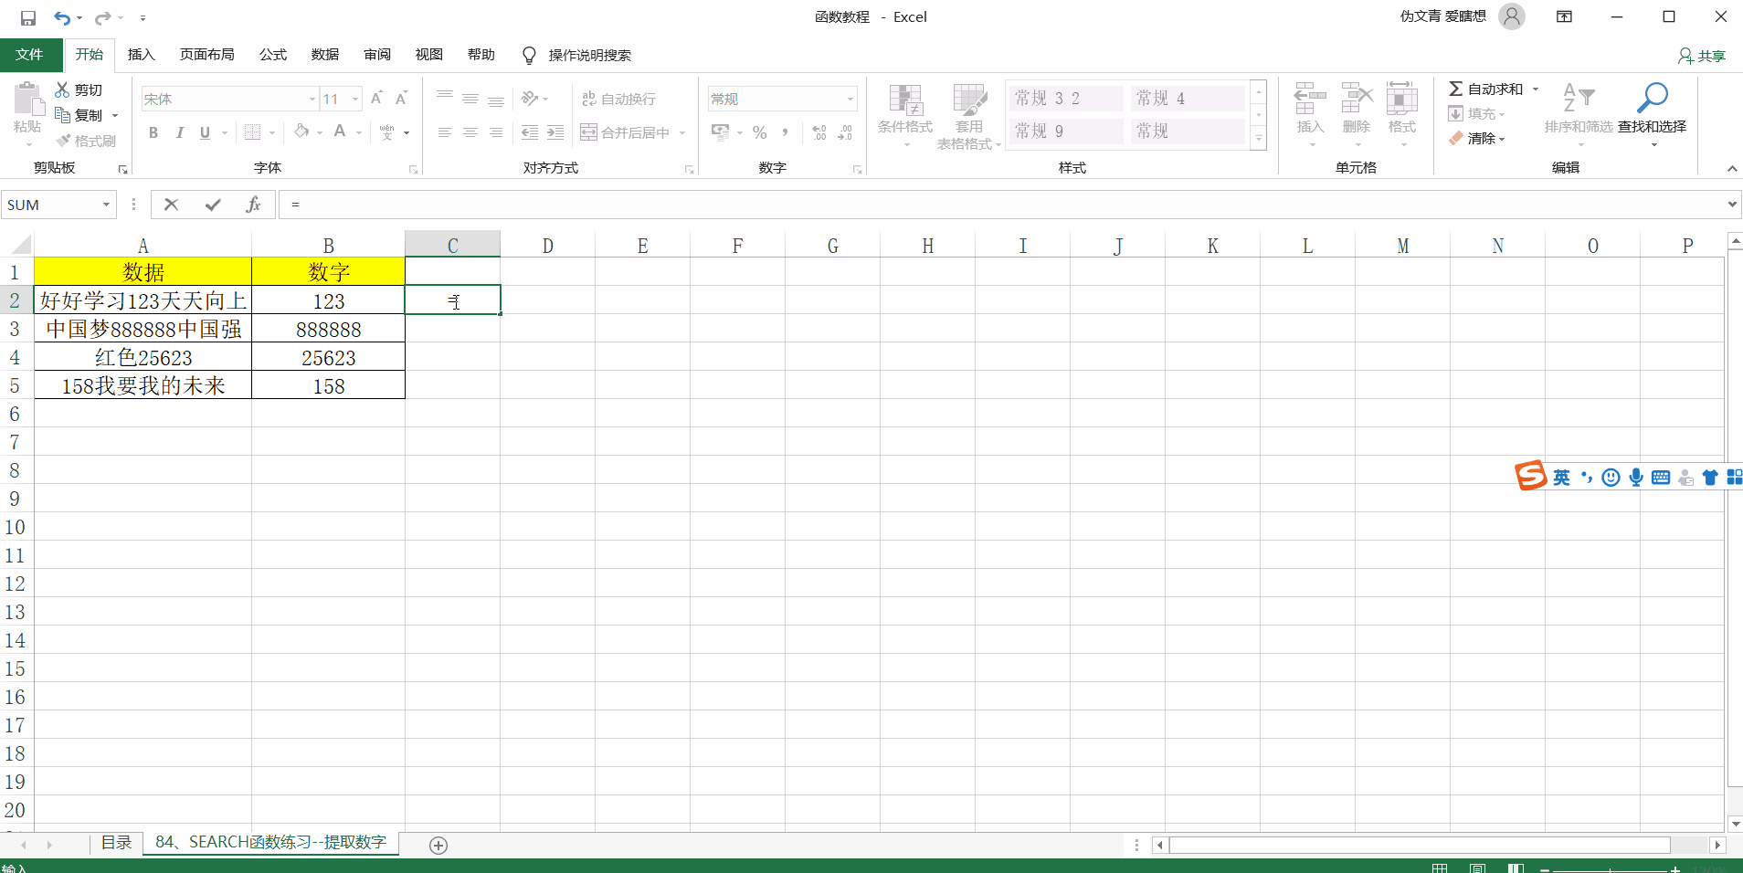Open the font name dropdown
This screenshot has height=873, width=1743.
[x=312, y=98]
